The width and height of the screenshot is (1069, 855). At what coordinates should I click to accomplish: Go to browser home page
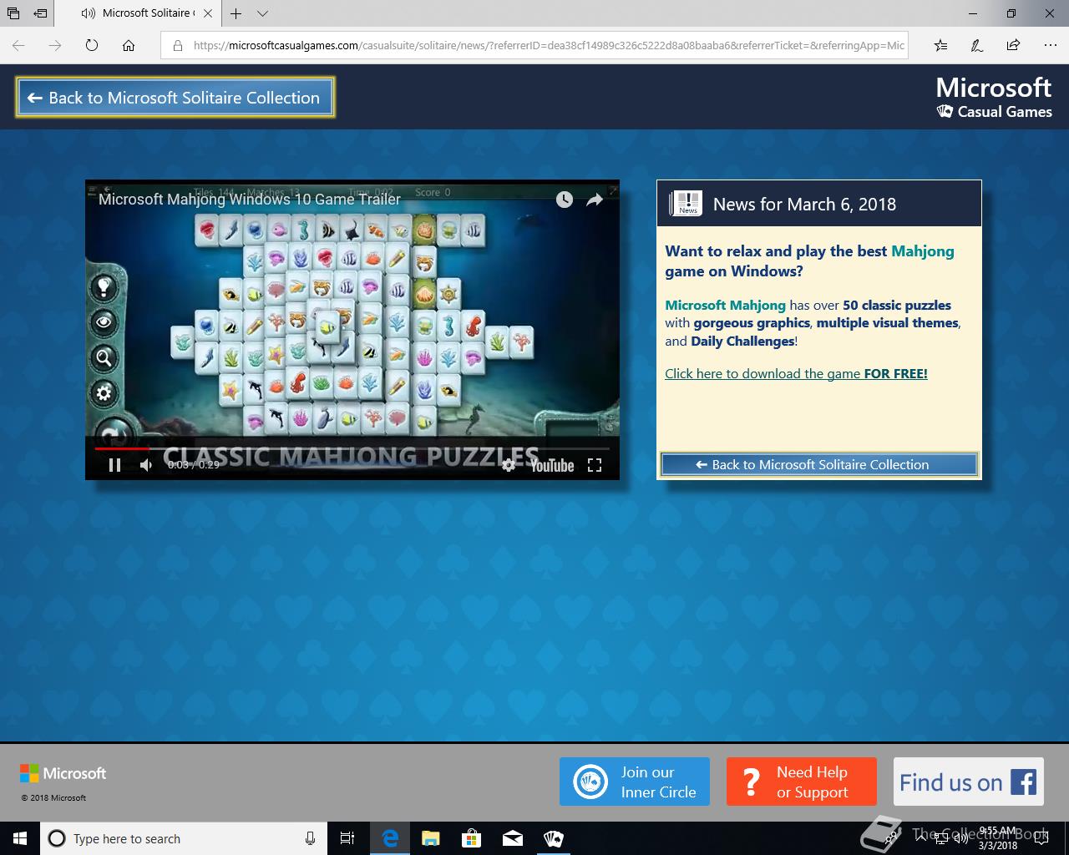coord(129,45)
